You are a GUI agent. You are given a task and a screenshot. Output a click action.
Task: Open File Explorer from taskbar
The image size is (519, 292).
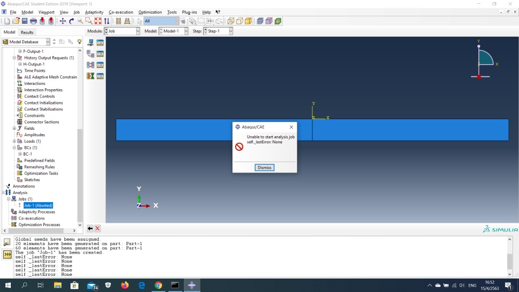point(58,285)
